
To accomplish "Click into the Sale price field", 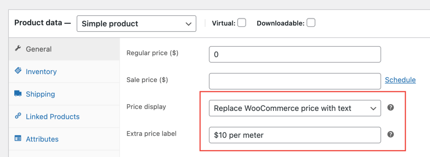I will pyautogui.click(x=295, y=81).
